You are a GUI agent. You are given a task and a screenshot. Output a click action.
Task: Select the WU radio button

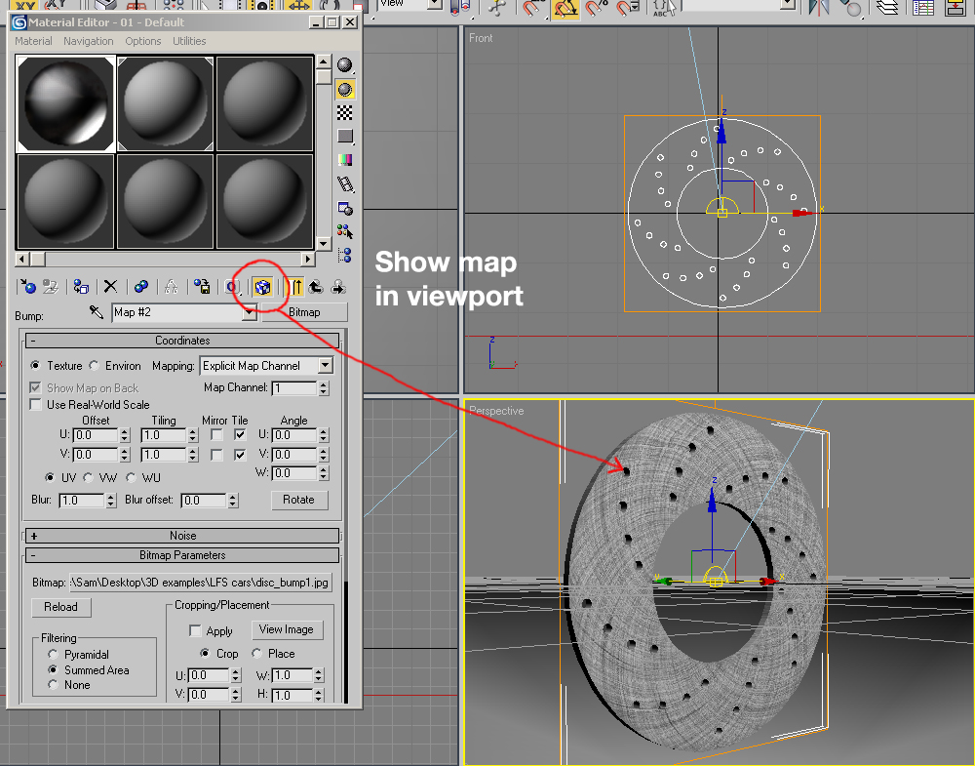tap(131, 477)
